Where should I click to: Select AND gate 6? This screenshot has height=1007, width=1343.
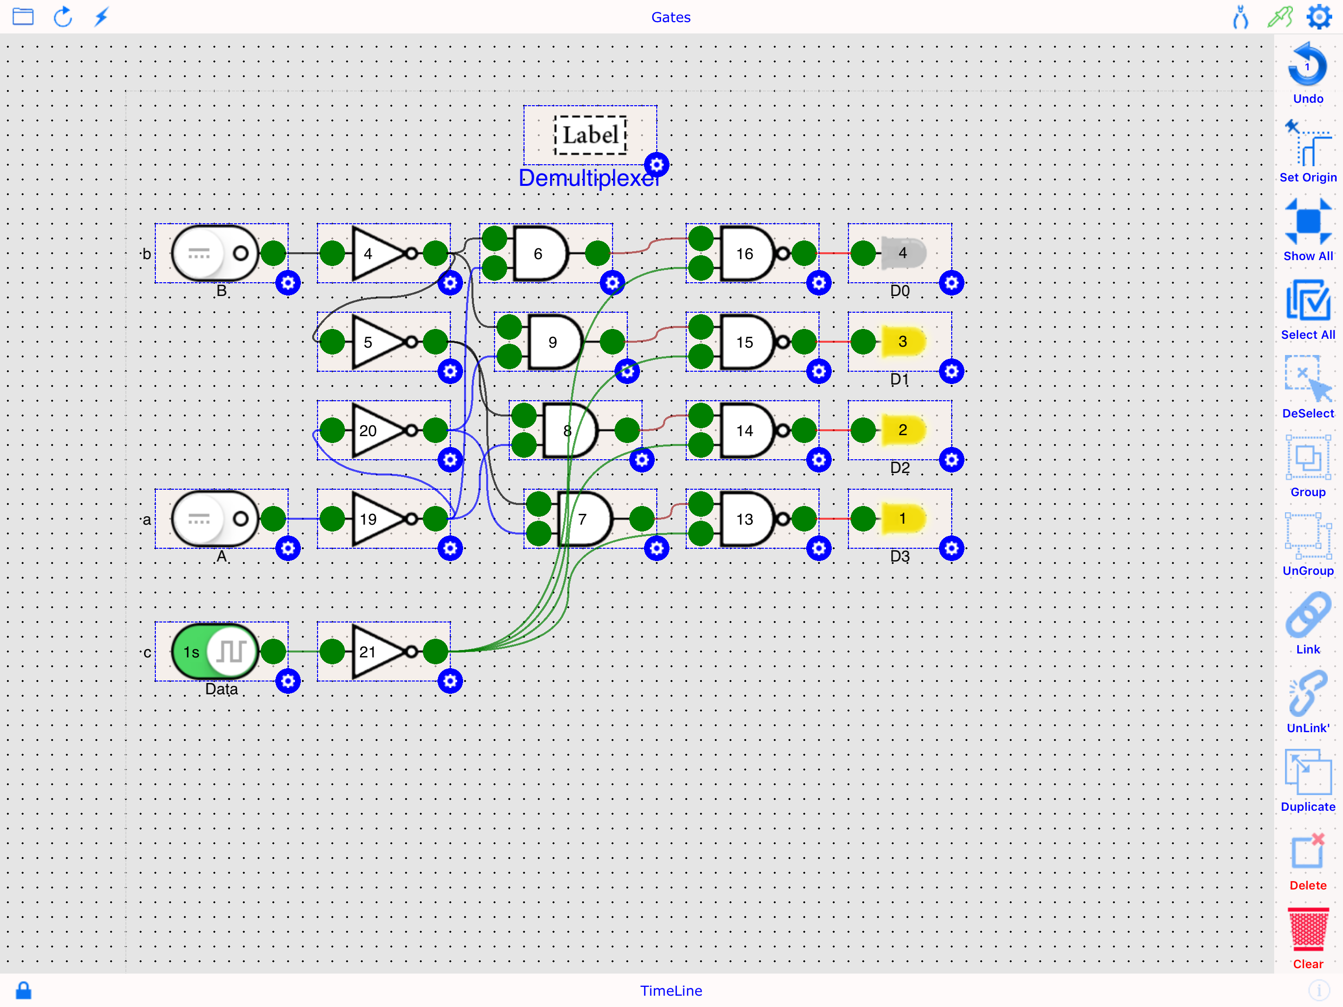(540, 253)
